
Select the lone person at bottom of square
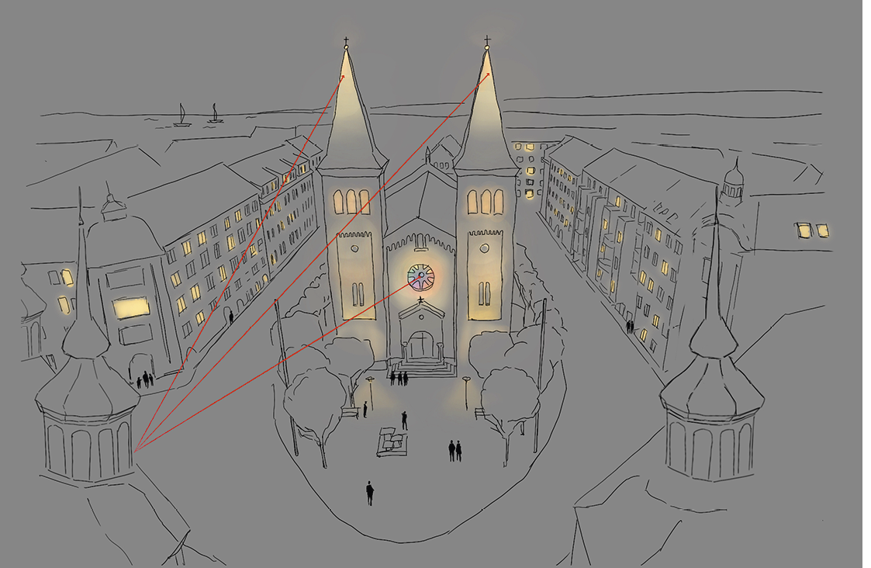pos(369,493)
